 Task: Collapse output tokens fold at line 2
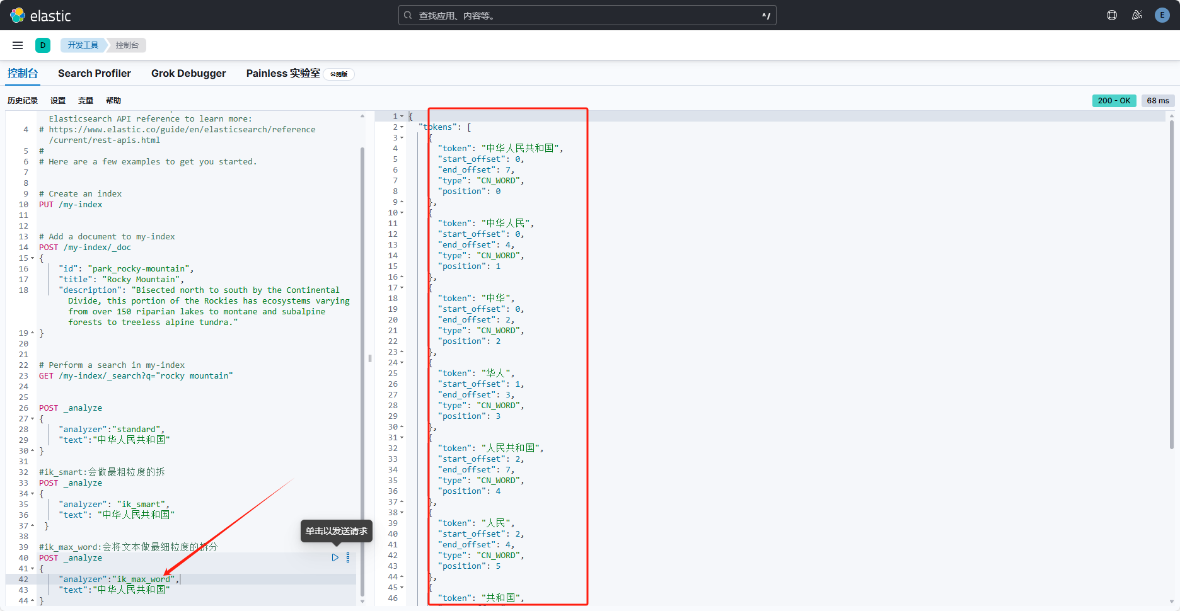tap(402, 127)
